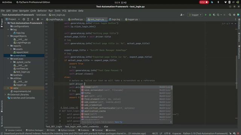
Task: Open the Database tool window strip
Action: pyautogui.click(x=239, y=24)
